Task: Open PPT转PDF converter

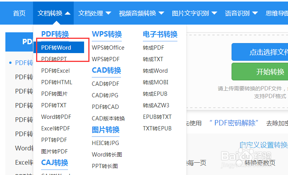Action: [x=54, y=140]
